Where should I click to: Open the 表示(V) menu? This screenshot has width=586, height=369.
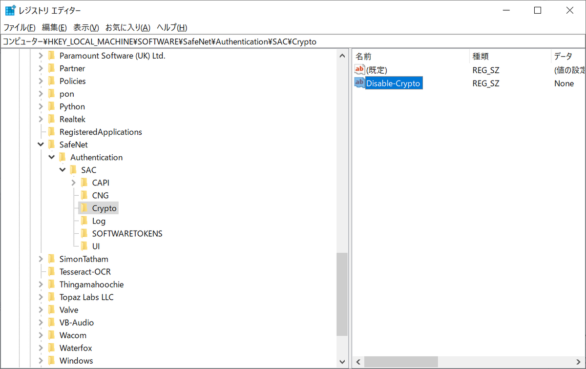[x=86, y=28]
